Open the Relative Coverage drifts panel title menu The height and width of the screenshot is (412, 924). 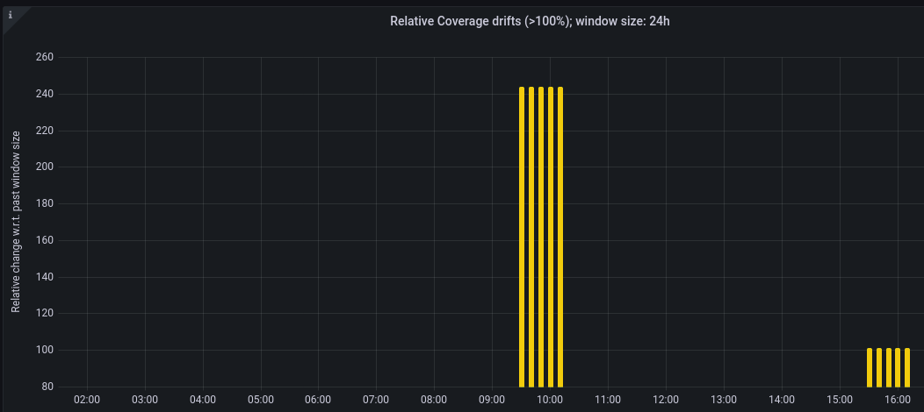(530, 21)
